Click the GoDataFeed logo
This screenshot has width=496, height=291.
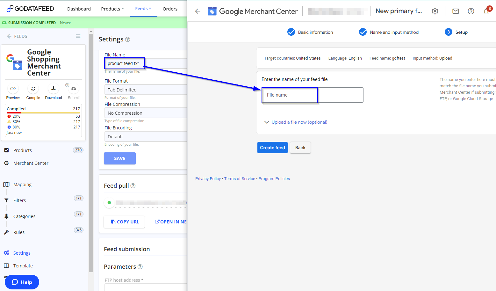pos(30,9)
